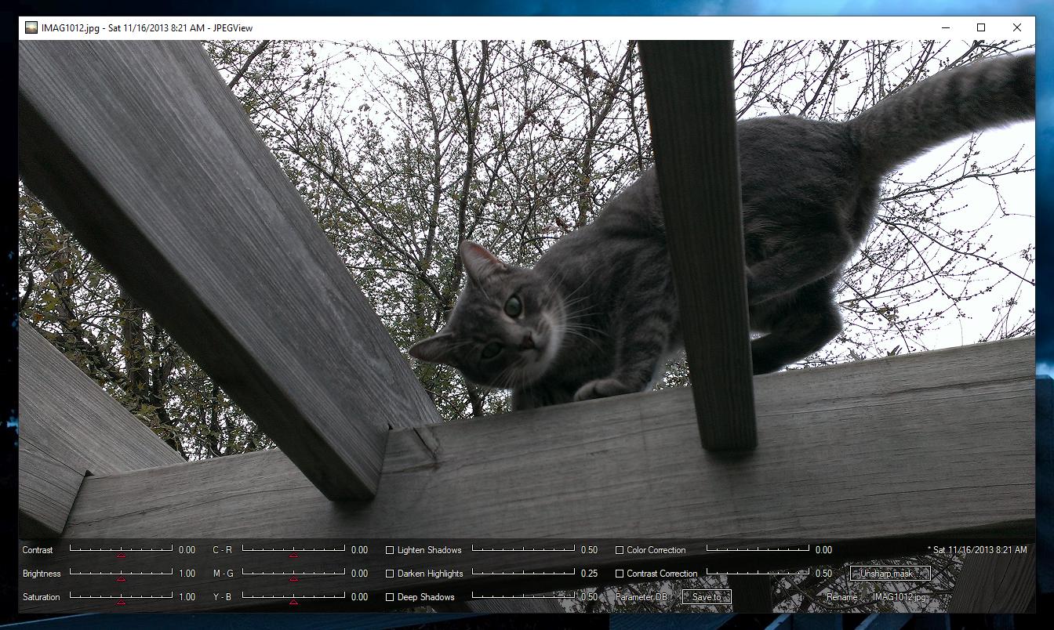Toggle the Deep Shadows checkbox
The image size is (1054, 630).
click(390, 597)
